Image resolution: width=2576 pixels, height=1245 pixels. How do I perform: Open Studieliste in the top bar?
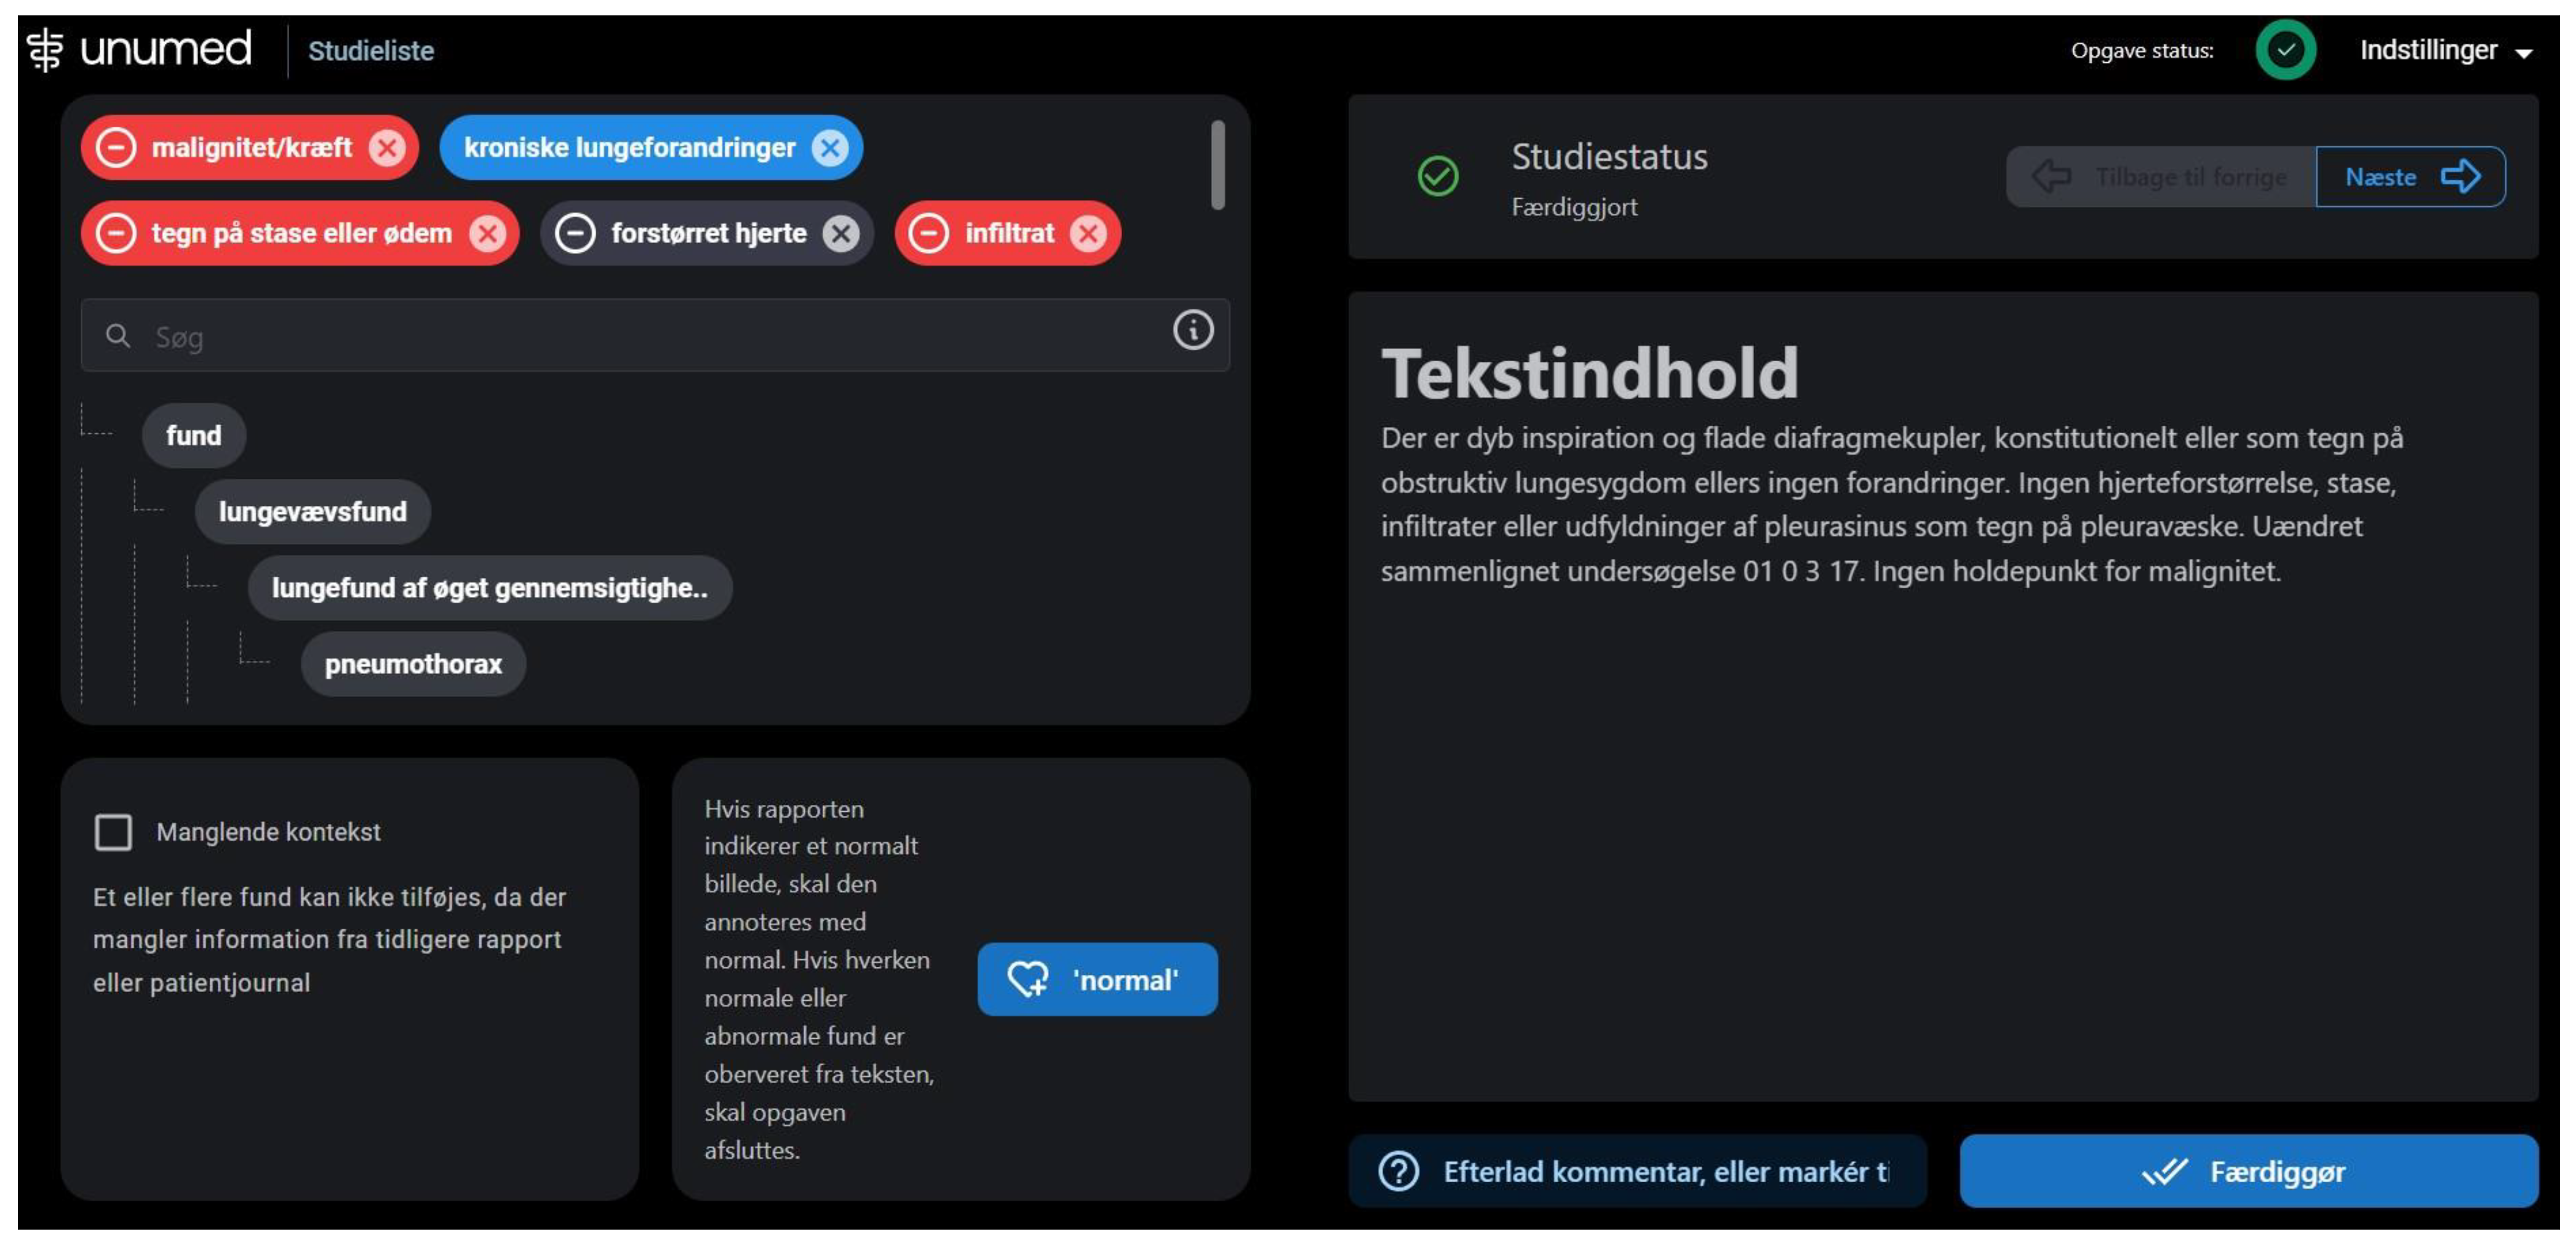(371, 51)
